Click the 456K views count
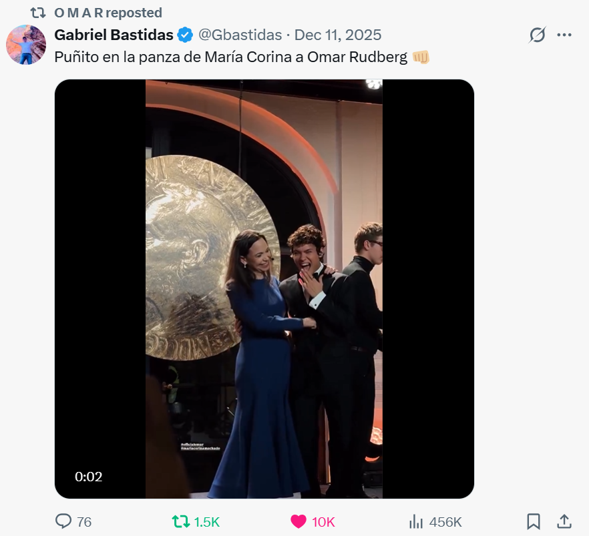 [445, 522]
